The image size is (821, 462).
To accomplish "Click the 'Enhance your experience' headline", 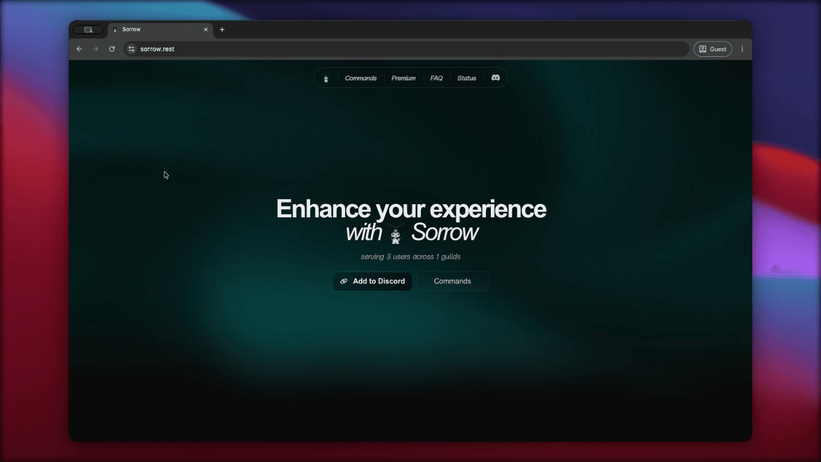I will (x=411, y=209).
